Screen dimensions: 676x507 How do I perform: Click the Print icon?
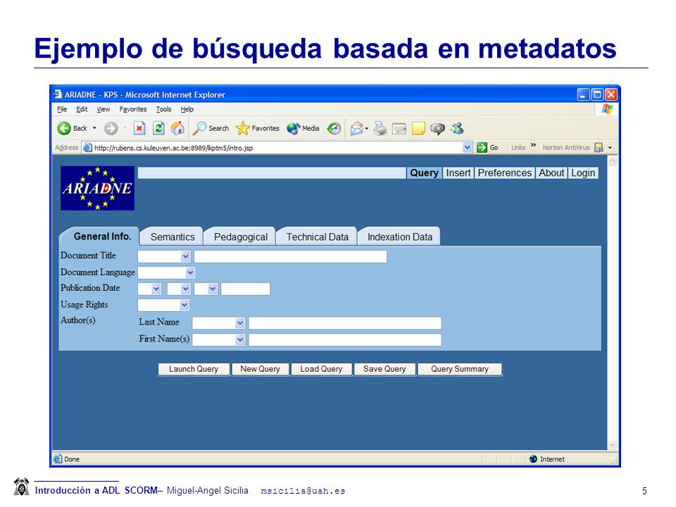(380, 128)
